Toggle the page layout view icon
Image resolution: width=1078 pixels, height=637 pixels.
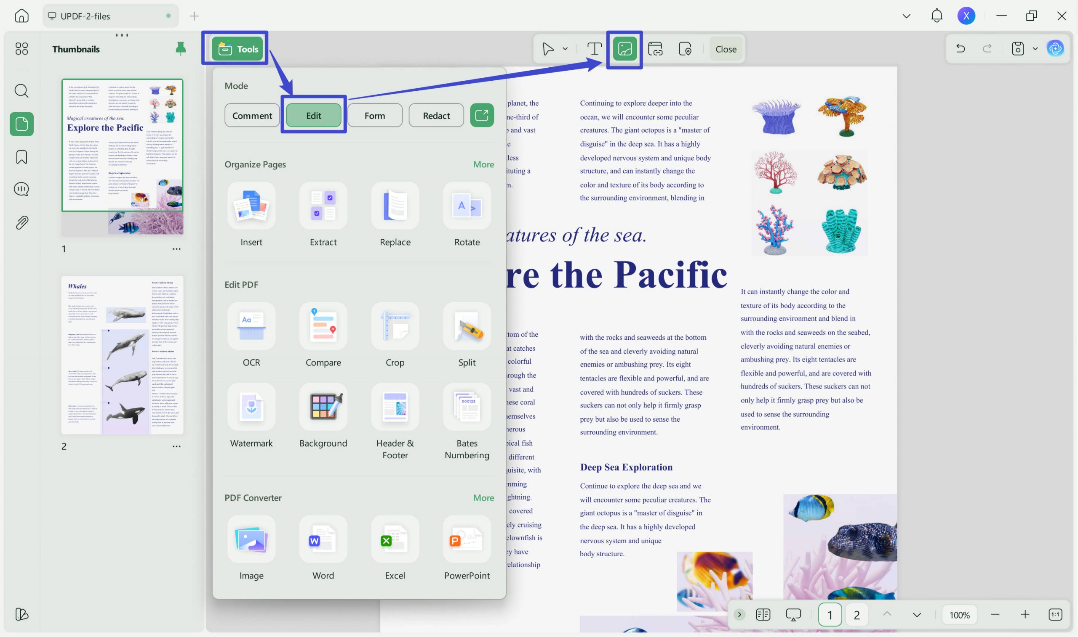(x=763, y=615)
